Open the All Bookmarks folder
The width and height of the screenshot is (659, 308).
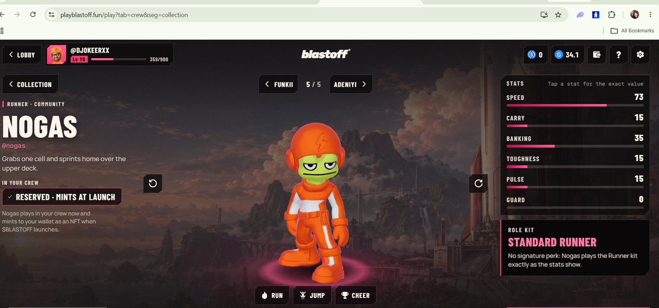click(x=632, y=31)
